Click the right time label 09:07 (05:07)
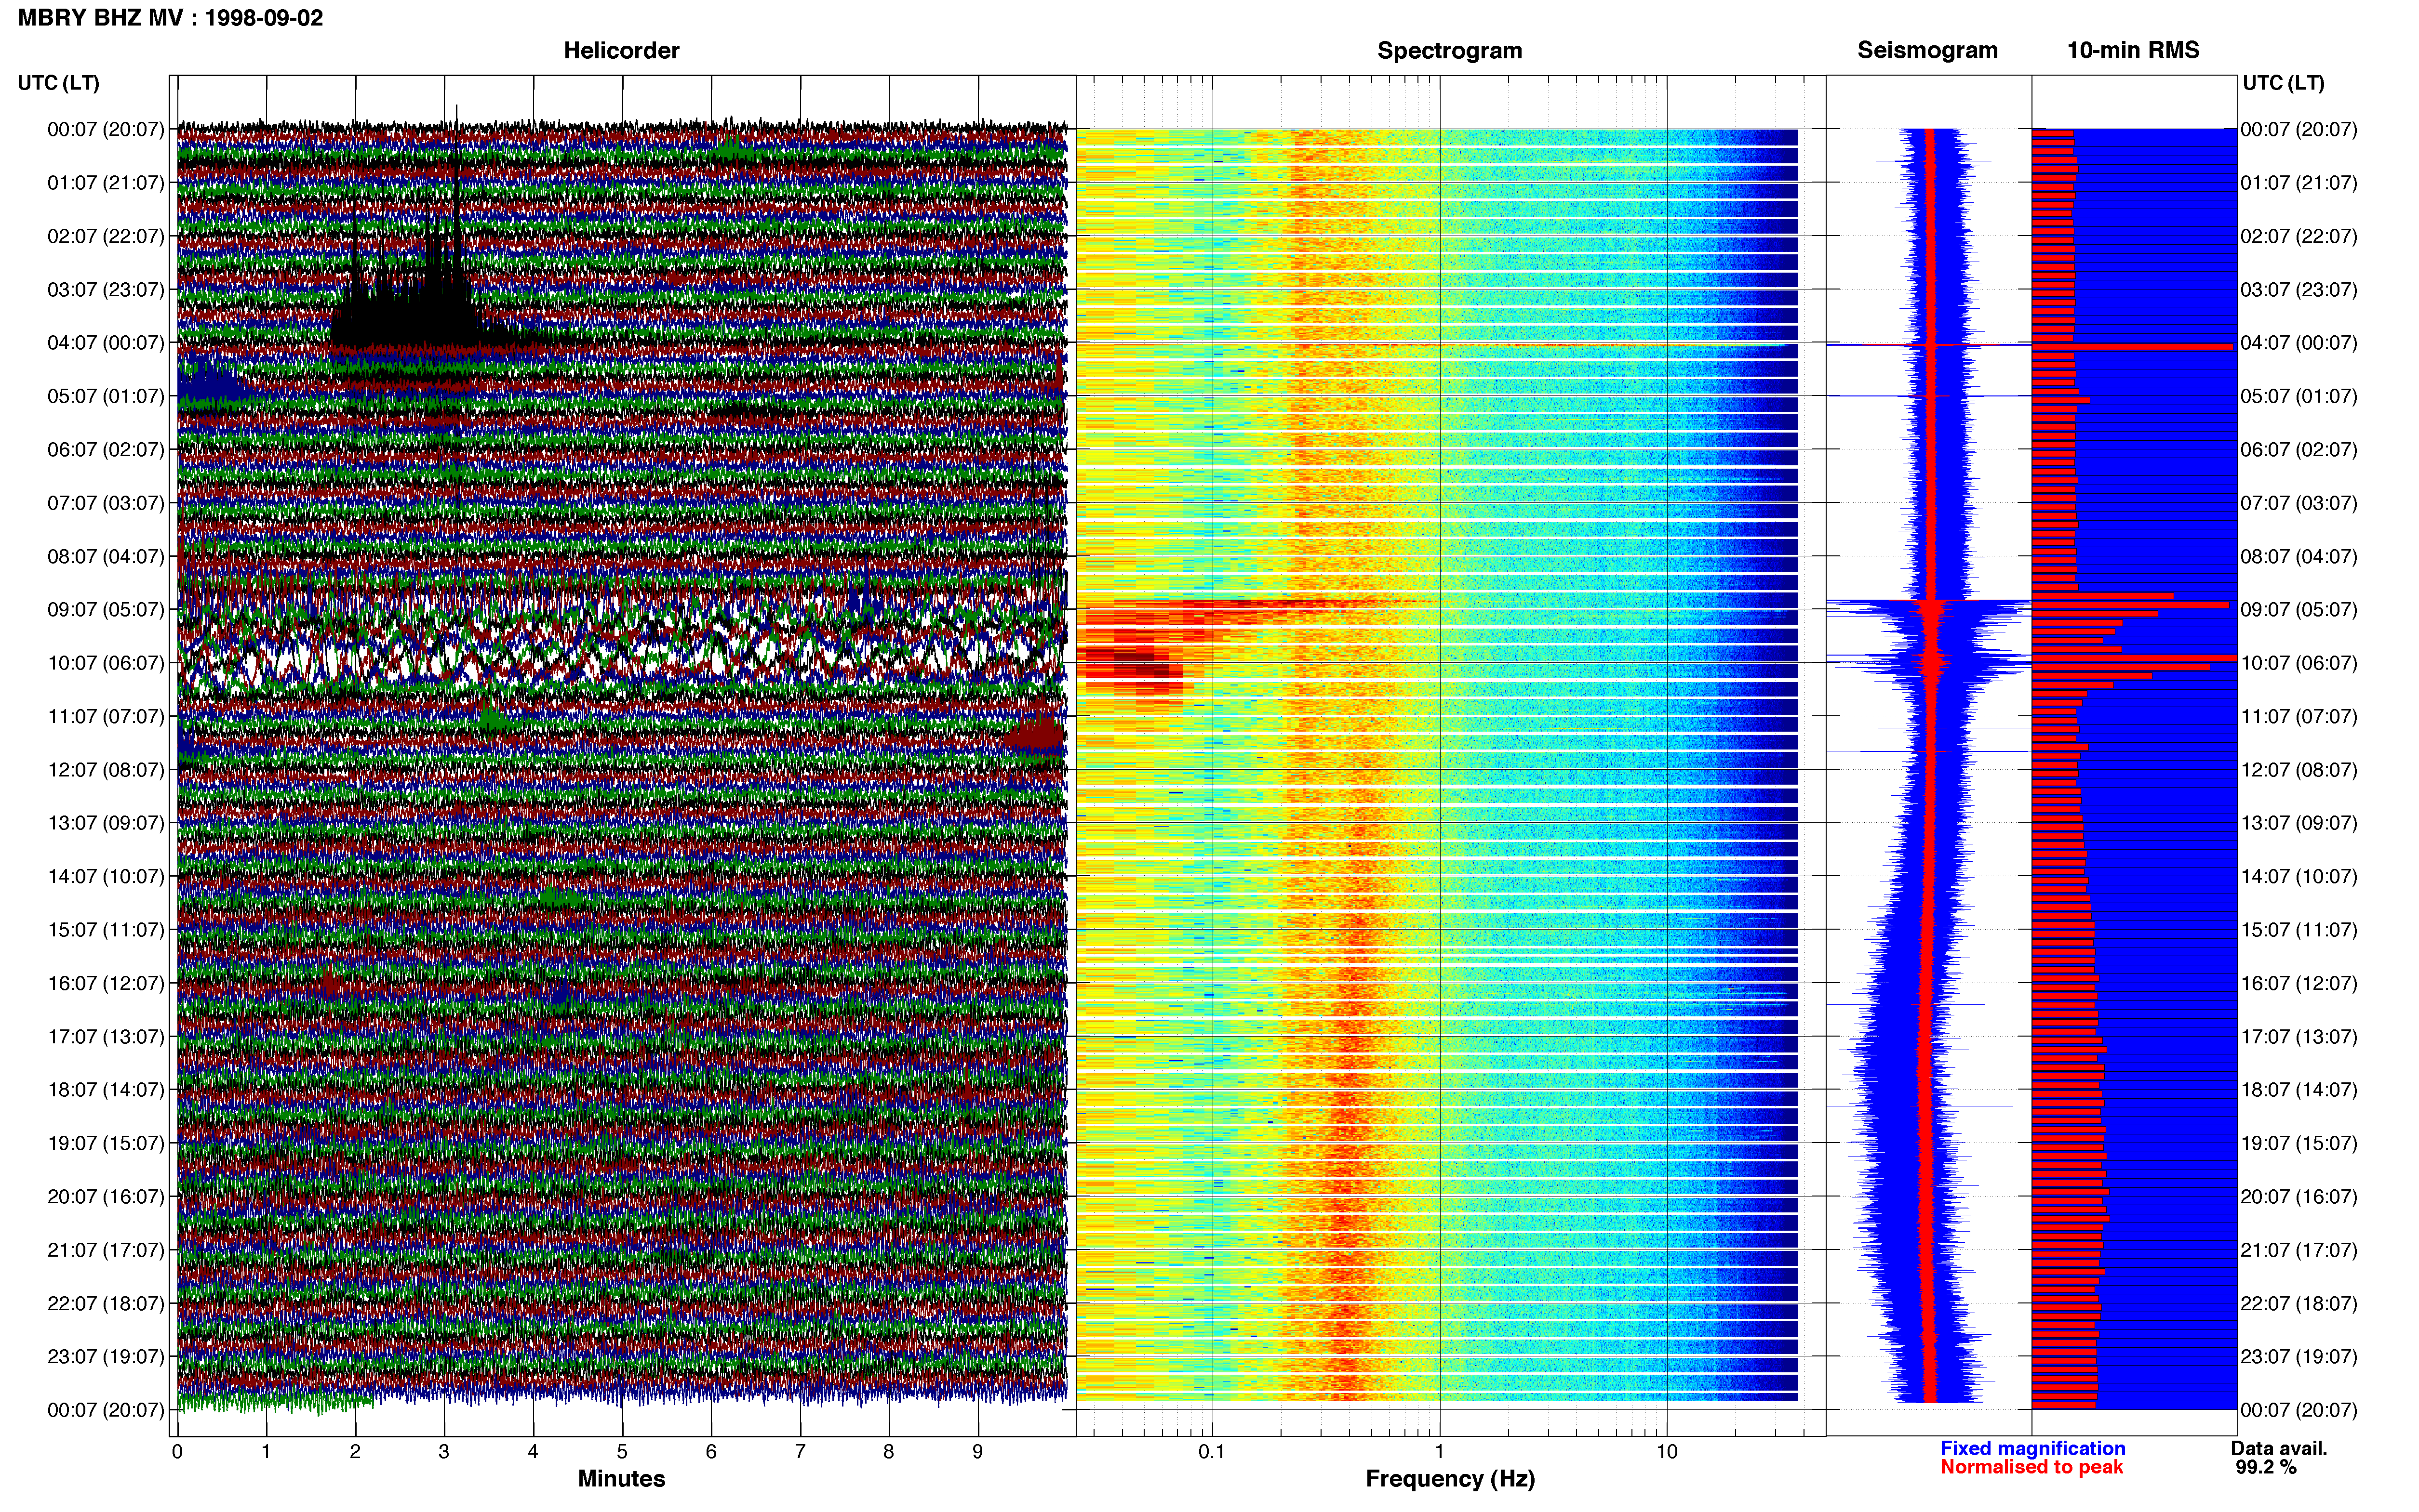 (2299, 610)
